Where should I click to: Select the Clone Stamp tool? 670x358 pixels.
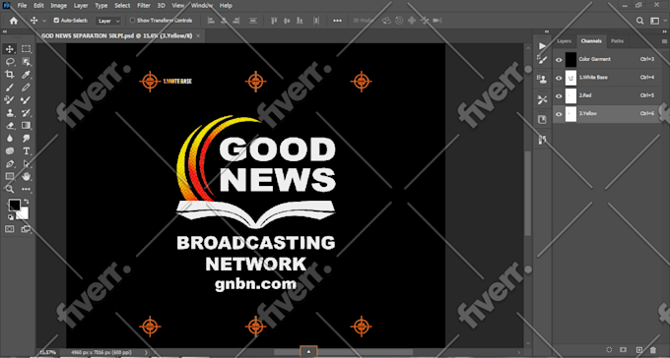pyautogui.click(x=10, y=113)
